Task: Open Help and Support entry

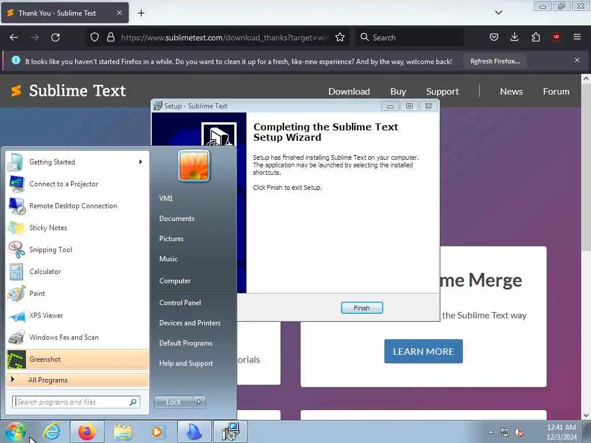Action: [x=186, y=363]
